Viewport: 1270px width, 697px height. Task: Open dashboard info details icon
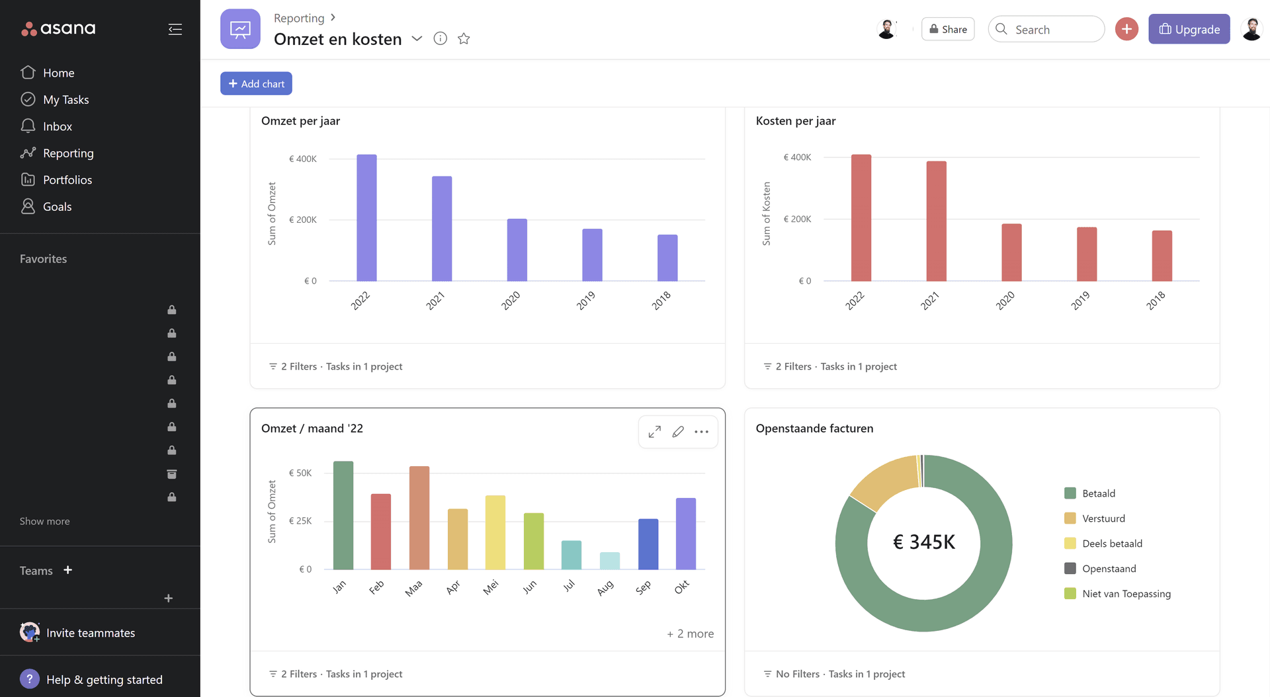pos(440,39)
